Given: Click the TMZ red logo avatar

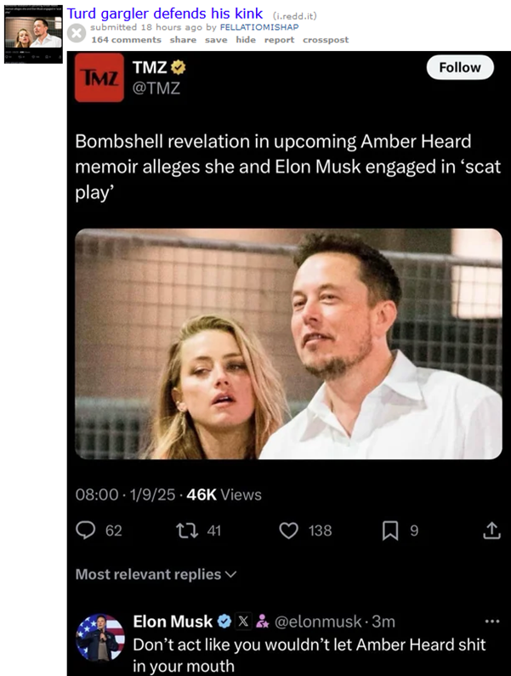Looking at the screenshot, I should click(x=99, y=77).
